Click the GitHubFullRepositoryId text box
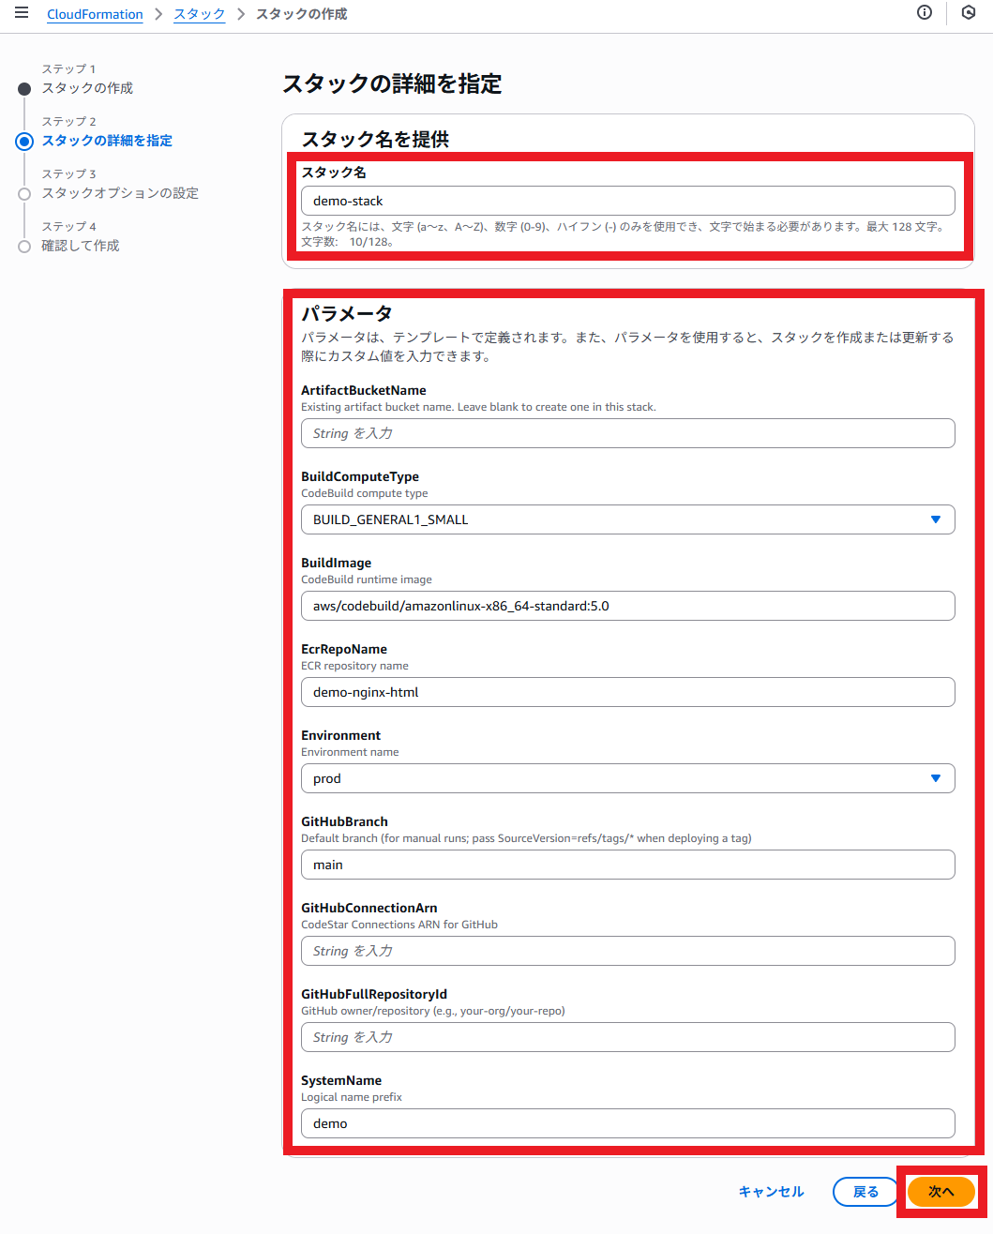This screenshot has width=993, height=1234. pos(627,1037)
